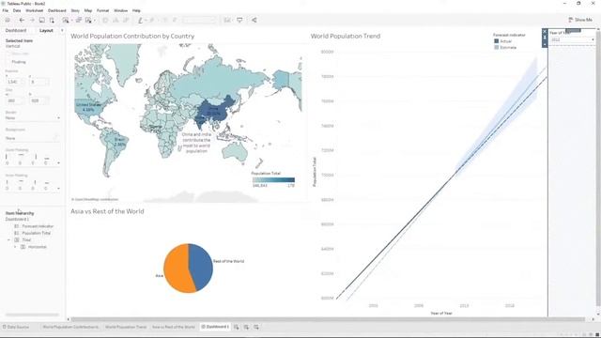
Task: Open Asia vs Rest of the World sheet tab
Action: [173, 327]
